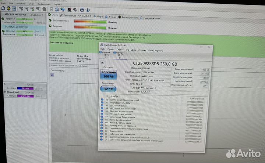This screenshot has width=265, height=163.
Task: Open Отчет menu in Hard Disk Sentinel
Action: pyautogui.click(x=31, y=4)
